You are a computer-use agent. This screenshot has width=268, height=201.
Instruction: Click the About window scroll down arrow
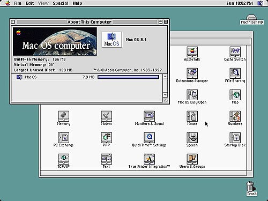point(165,95)
